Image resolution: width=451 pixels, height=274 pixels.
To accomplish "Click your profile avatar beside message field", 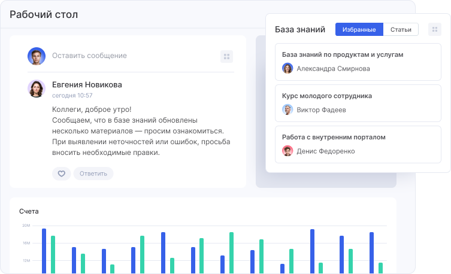I will [x=37, y=56].
